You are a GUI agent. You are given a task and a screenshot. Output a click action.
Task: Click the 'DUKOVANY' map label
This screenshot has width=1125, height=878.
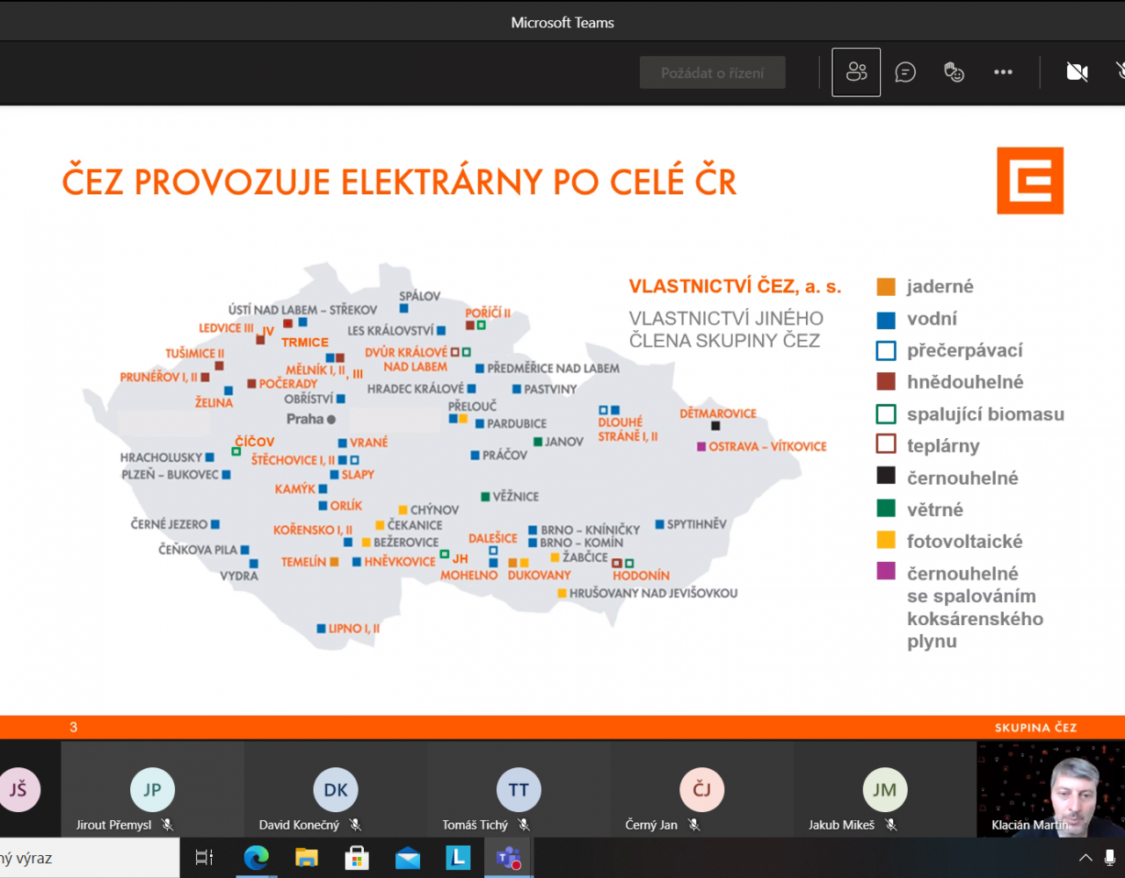click(x=540, y=575)
